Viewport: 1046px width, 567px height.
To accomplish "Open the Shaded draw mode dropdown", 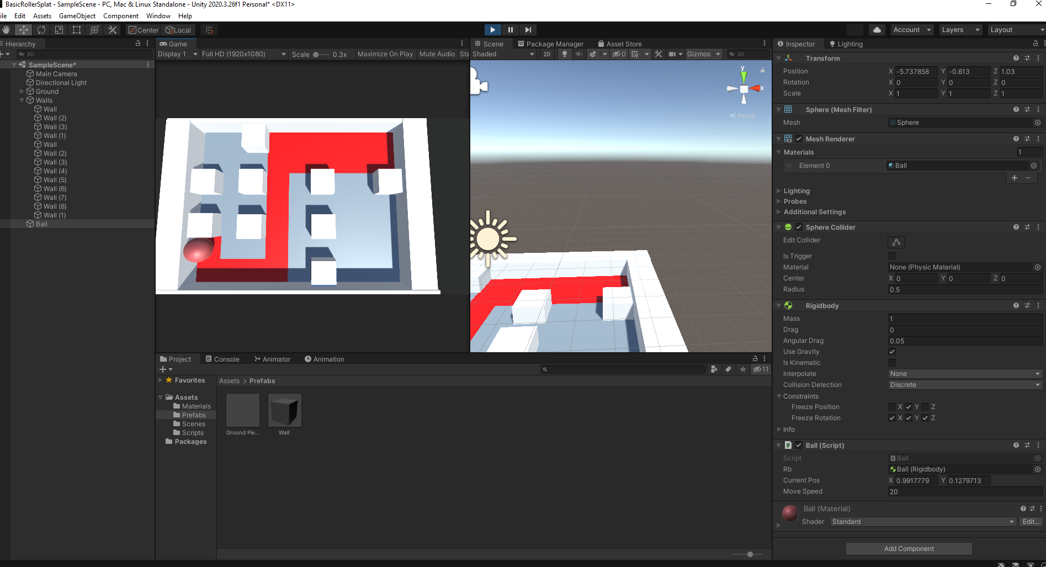I will click(502, 54).
